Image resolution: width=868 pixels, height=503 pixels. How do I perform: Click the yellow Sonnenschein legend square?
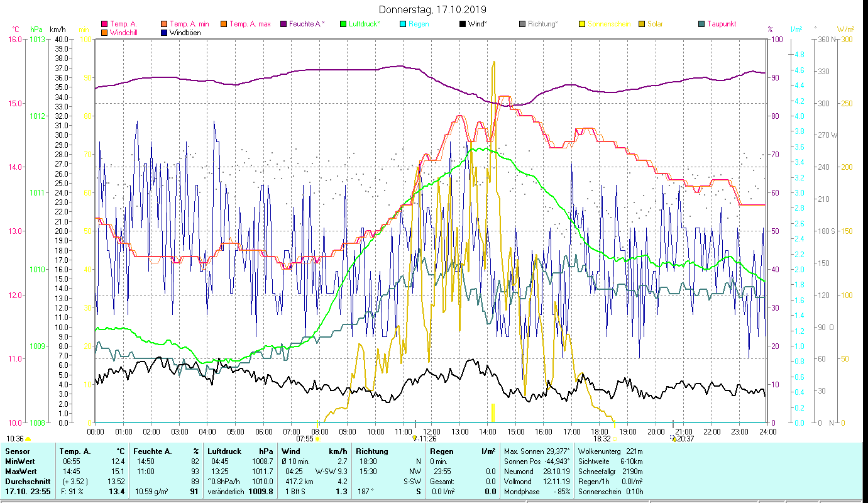pyautogui.click(x=582, y=25)
